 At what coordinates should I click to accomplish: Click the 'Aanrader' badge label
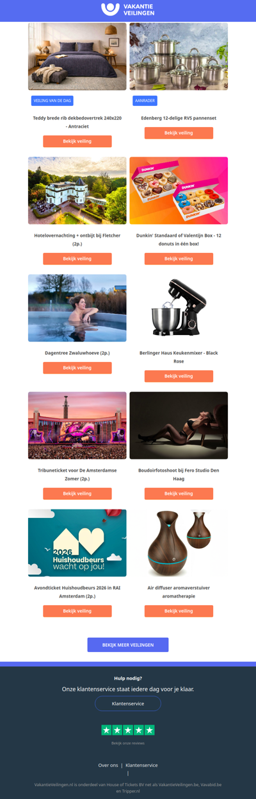pos(145,101)
